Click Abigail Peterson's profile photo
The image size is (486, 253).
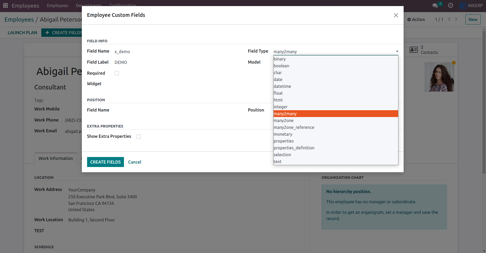[x=439, y=77]
